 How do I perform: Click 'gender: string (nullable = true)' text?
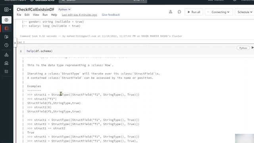click(x=56, y=22)
